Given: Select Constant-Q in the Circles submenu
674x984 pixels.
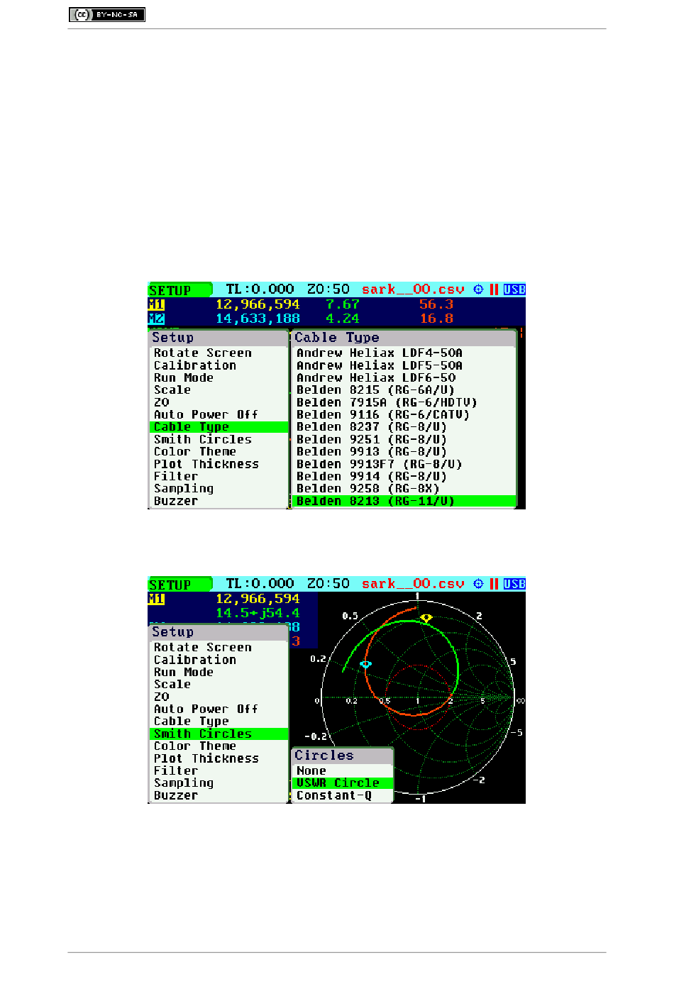Looking at the screenshot, I should (342, 795).
